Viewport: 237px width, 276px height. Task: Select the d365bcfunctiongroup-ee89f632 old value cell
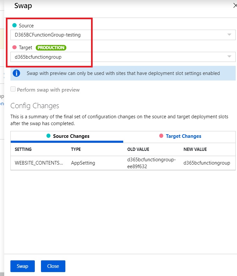(151, 163)
